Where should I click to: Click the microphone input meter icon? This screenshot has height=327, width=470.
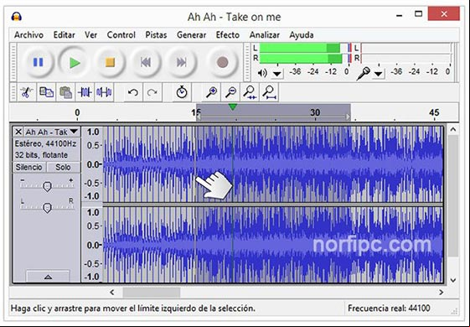(x=364, y=73)
